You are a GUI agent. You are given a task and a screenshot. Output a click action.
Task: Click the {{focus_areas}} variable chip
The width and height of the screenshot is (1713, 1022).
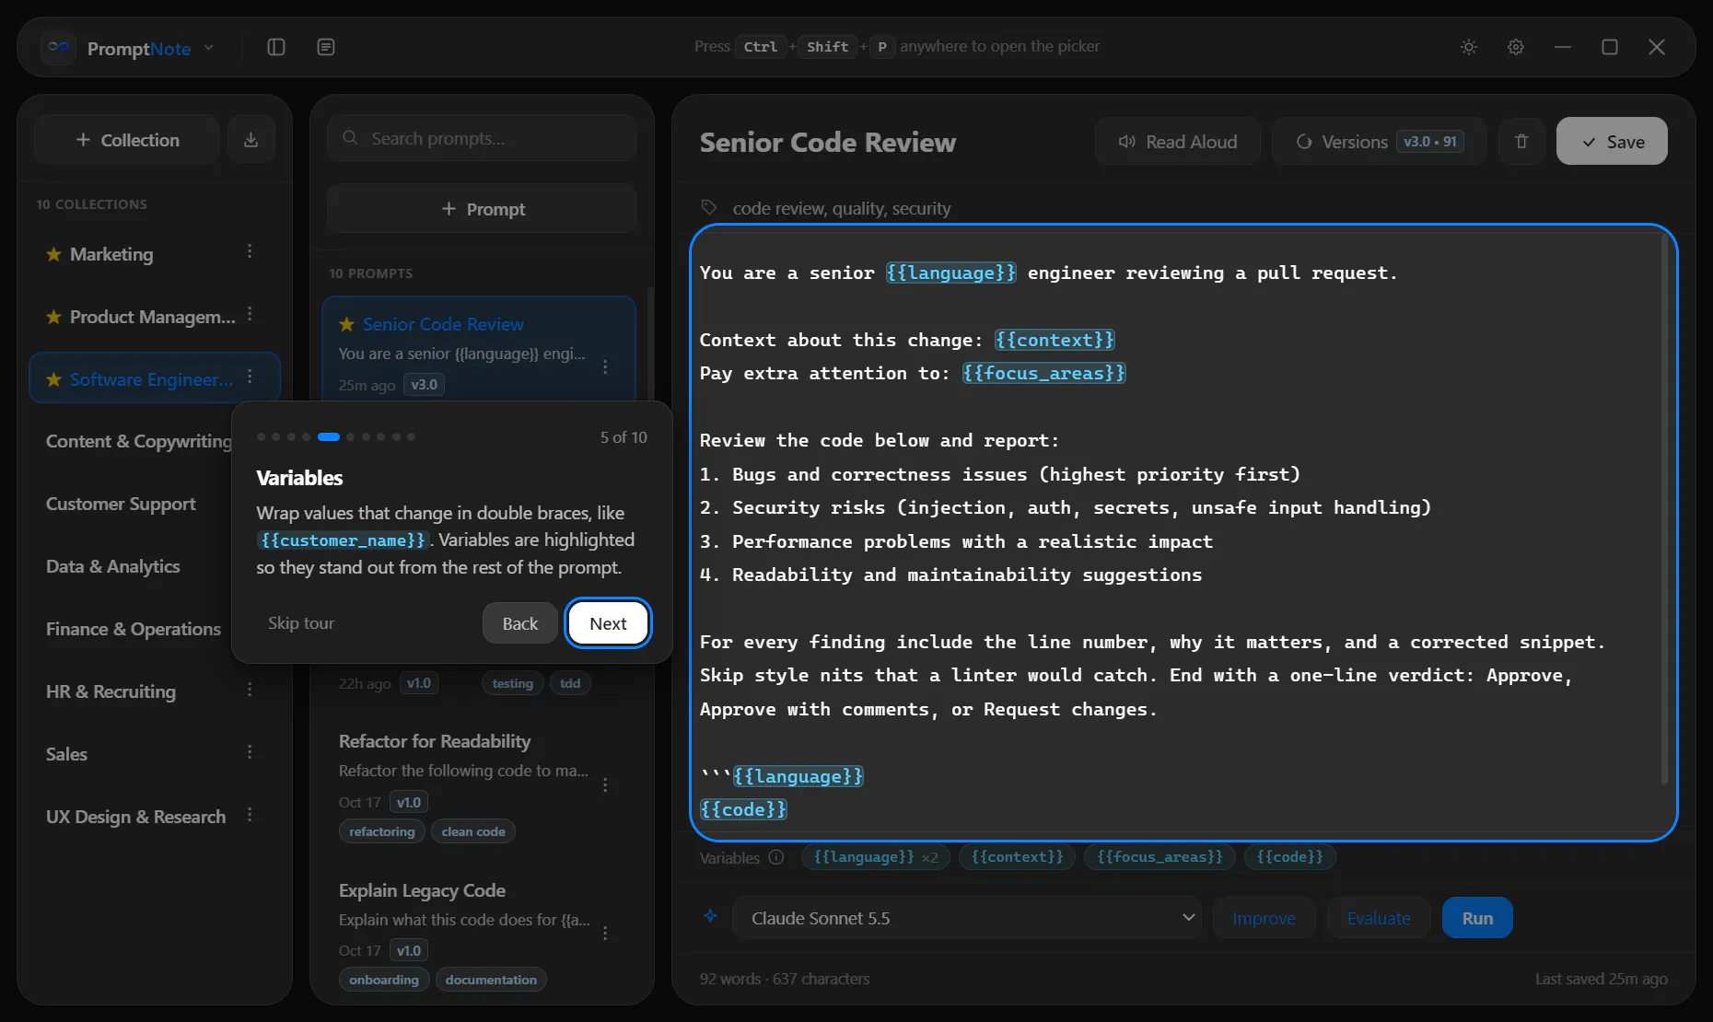(x=1159, y=857)
